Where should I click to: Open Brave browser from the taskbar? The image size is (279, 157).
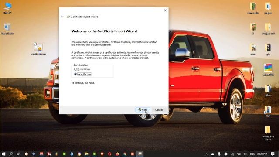coord(102,154)
